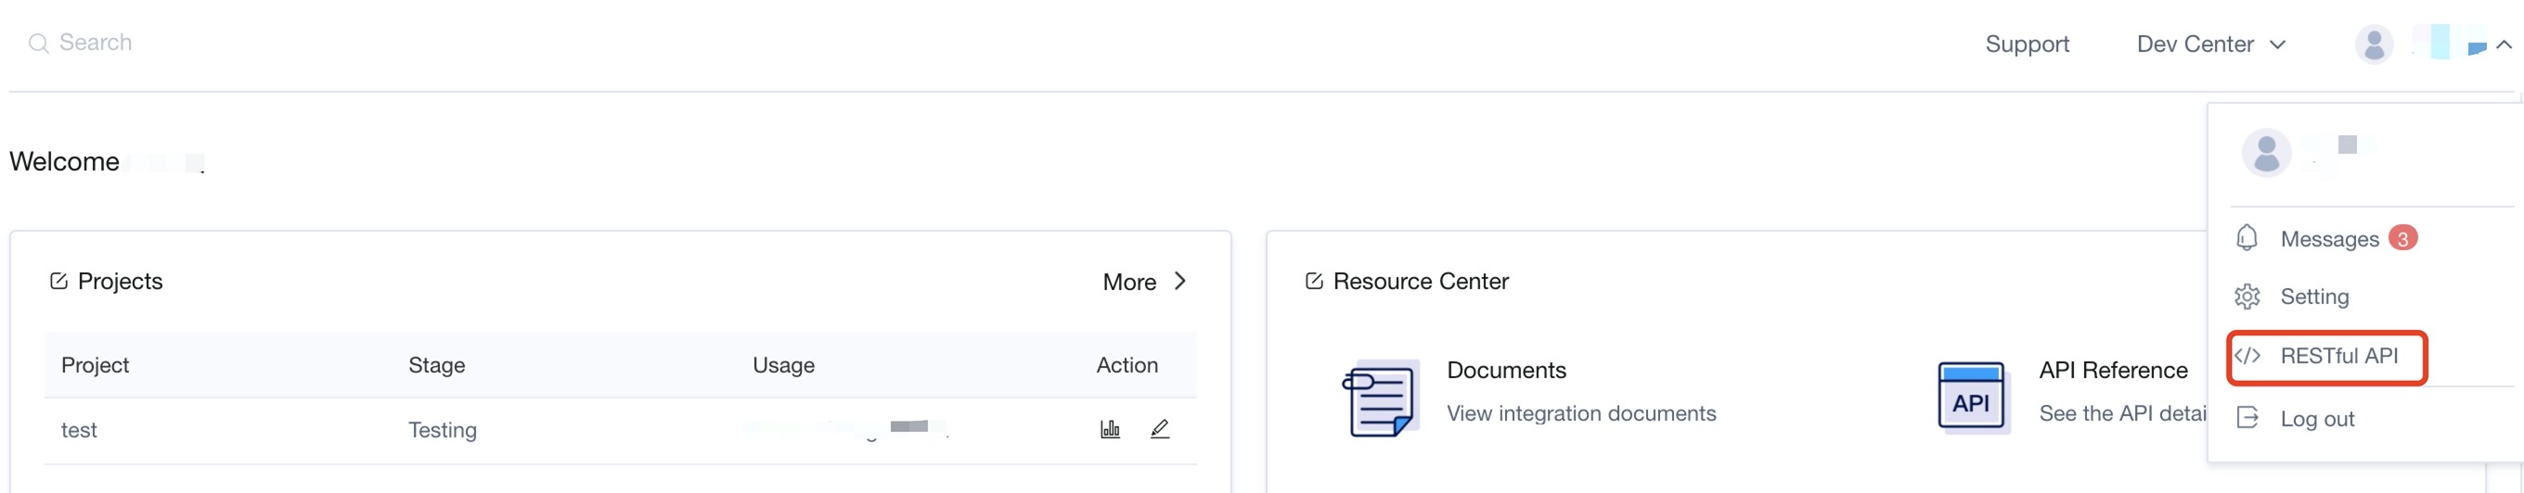Click the Projects edit icon
Viewport: 2524px width, 493px height.
coord(58,282)
